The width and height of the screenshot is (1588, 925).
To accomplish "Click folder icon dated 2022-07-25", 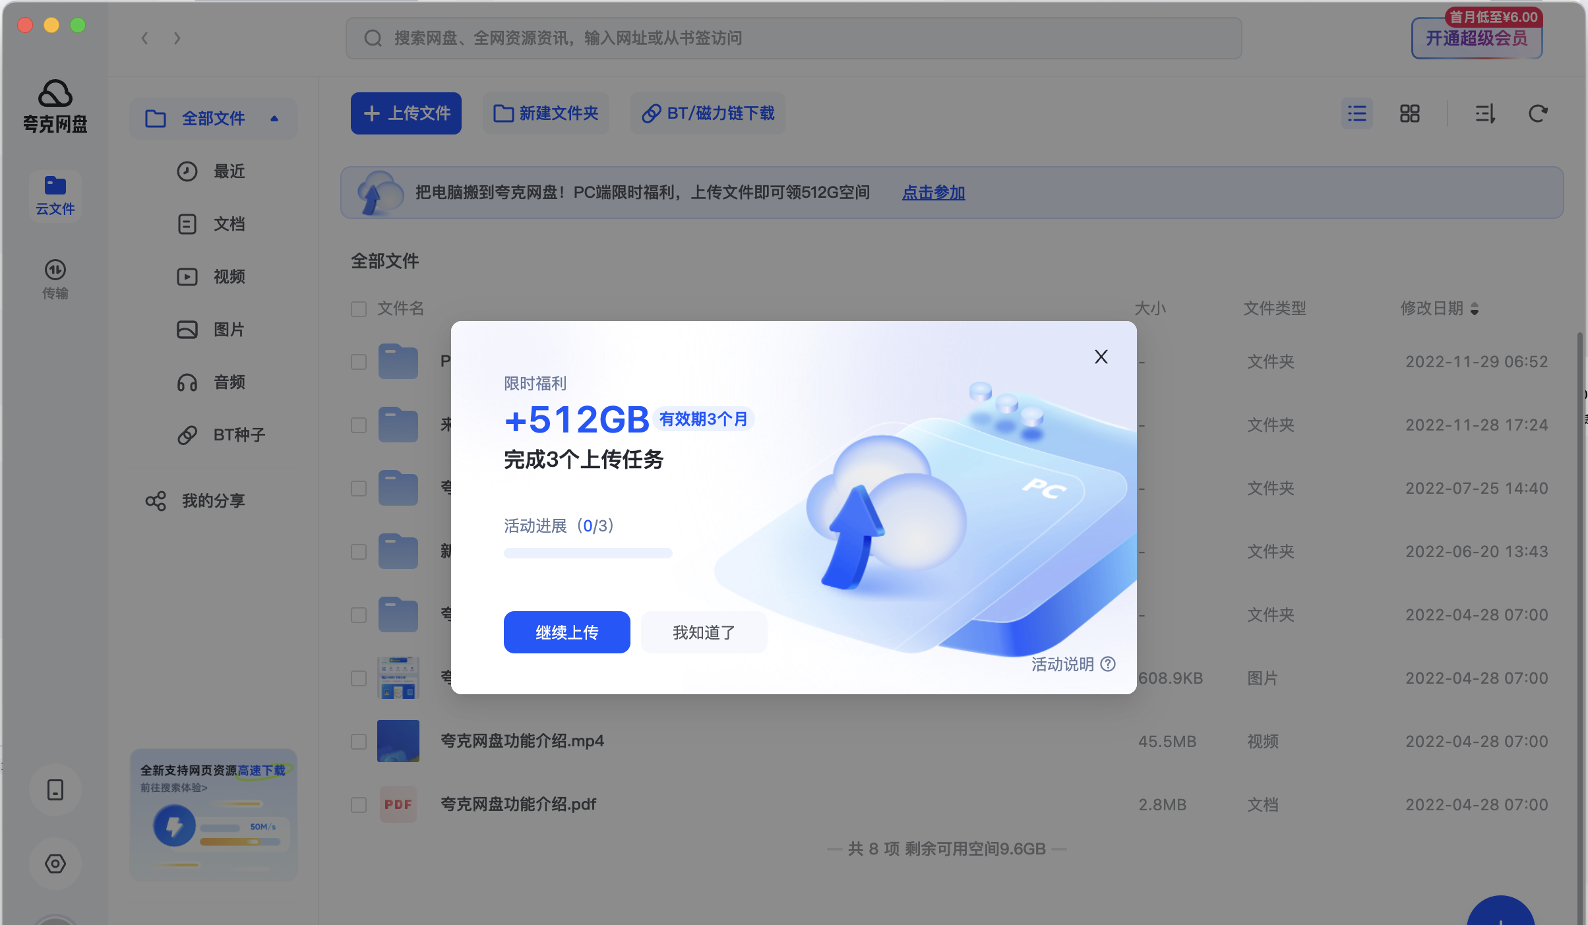I will (398, 488).
